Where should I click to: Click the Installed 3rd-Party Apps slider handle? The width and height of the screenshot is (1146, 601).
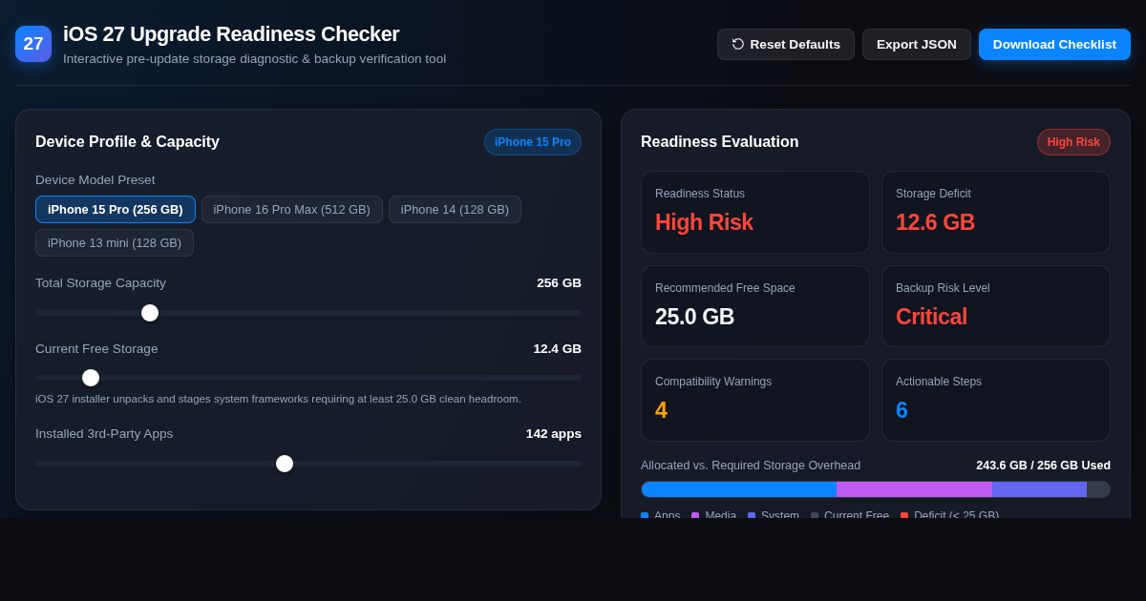[x=285, y=464]
